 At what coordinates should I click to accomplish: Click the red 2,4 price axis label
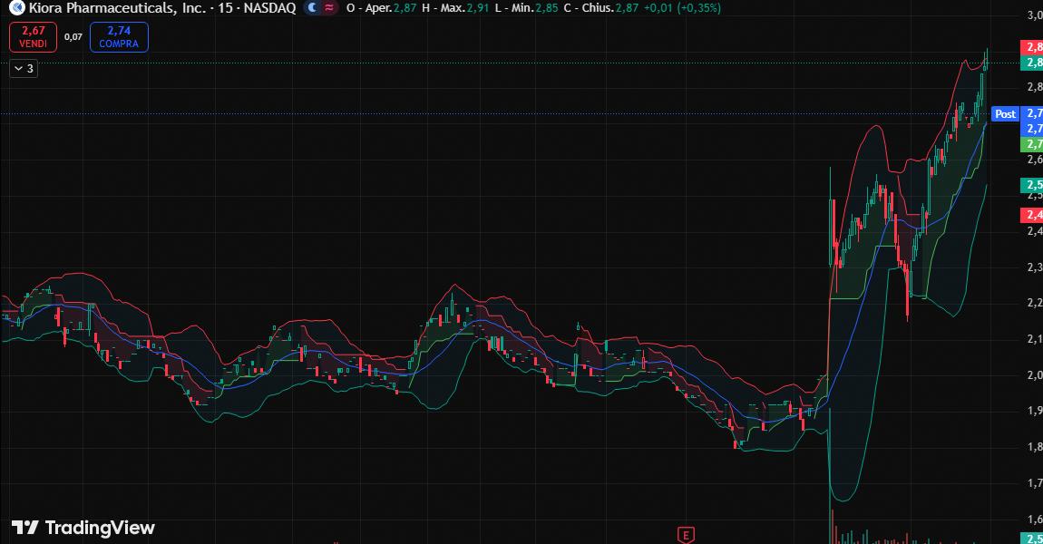coord(1032,215)
